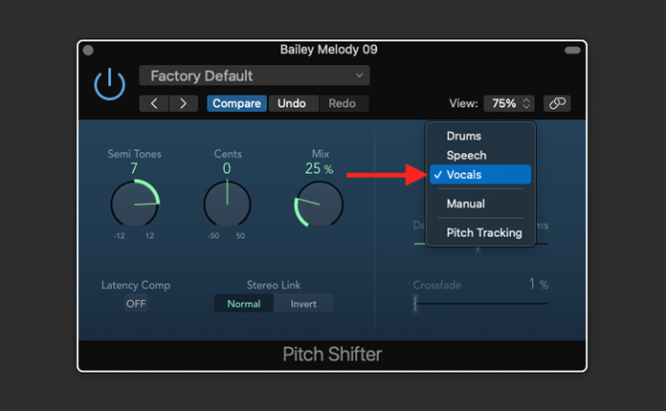This screenshot has height=411, width=666.
Task: Toggle the plug-in power button
Action: pyautogui.click(x=109, y=85)
